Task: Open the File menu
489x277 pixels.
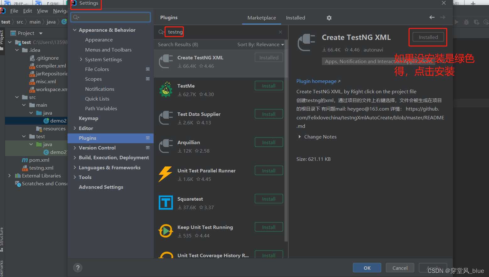Action: coord(14,11)
